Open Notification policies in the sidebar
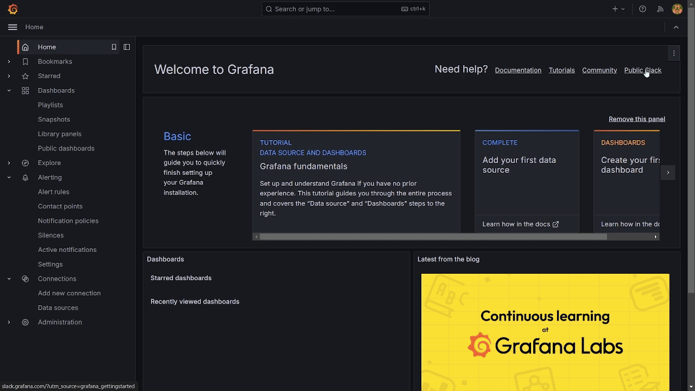The height and width of the screenshot is (391, 695). [68, 221]
